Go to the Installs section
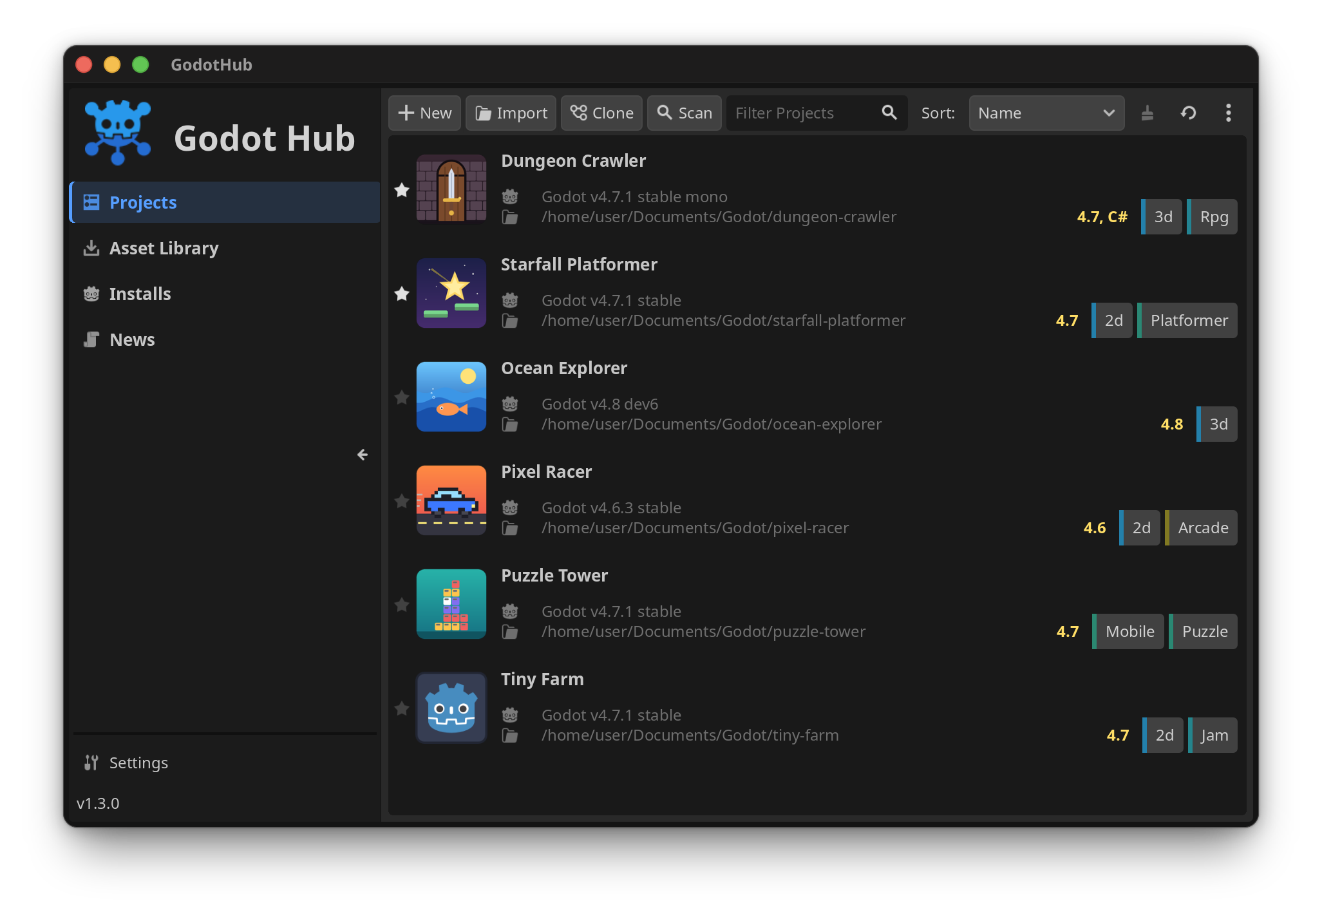 (225, 294)
